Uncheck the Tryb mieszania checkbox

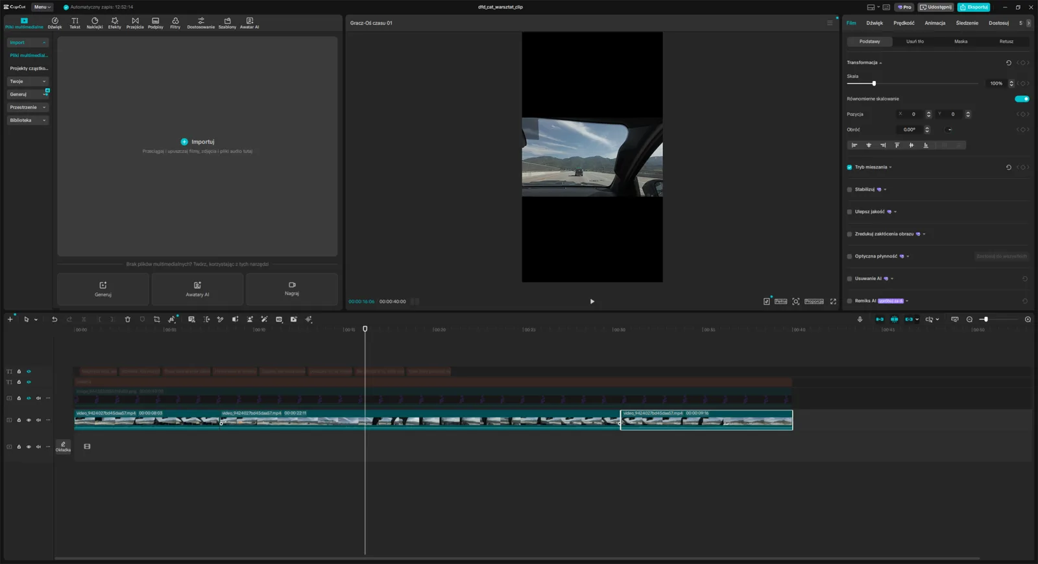[x=849, y=167]
